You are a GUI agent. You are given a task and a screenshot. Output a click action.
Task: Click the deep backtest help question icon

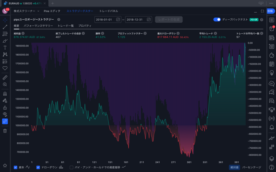click(261, 20)
